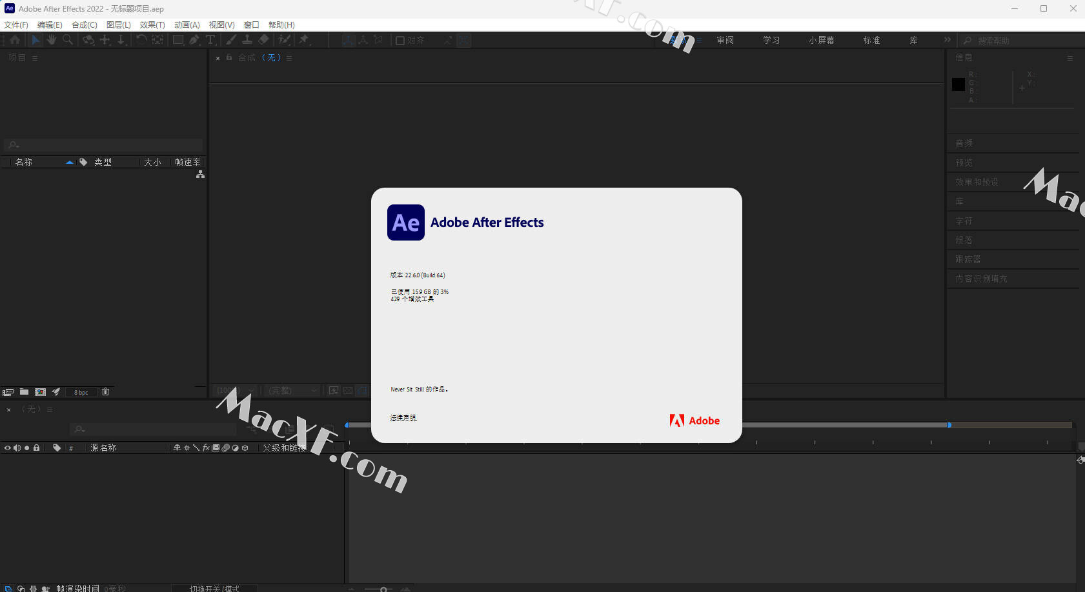Viewport: 1085px width, 592px height.
Task: Open the 效果(T) menu
Action: click(x=152, y=25)
